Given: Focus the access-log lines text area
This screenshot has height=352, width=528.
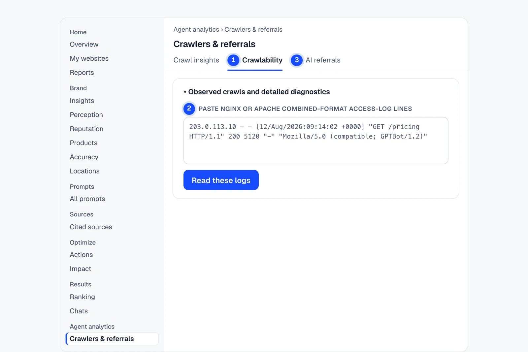Looking at the screenshot, I should tap(316, 141).
